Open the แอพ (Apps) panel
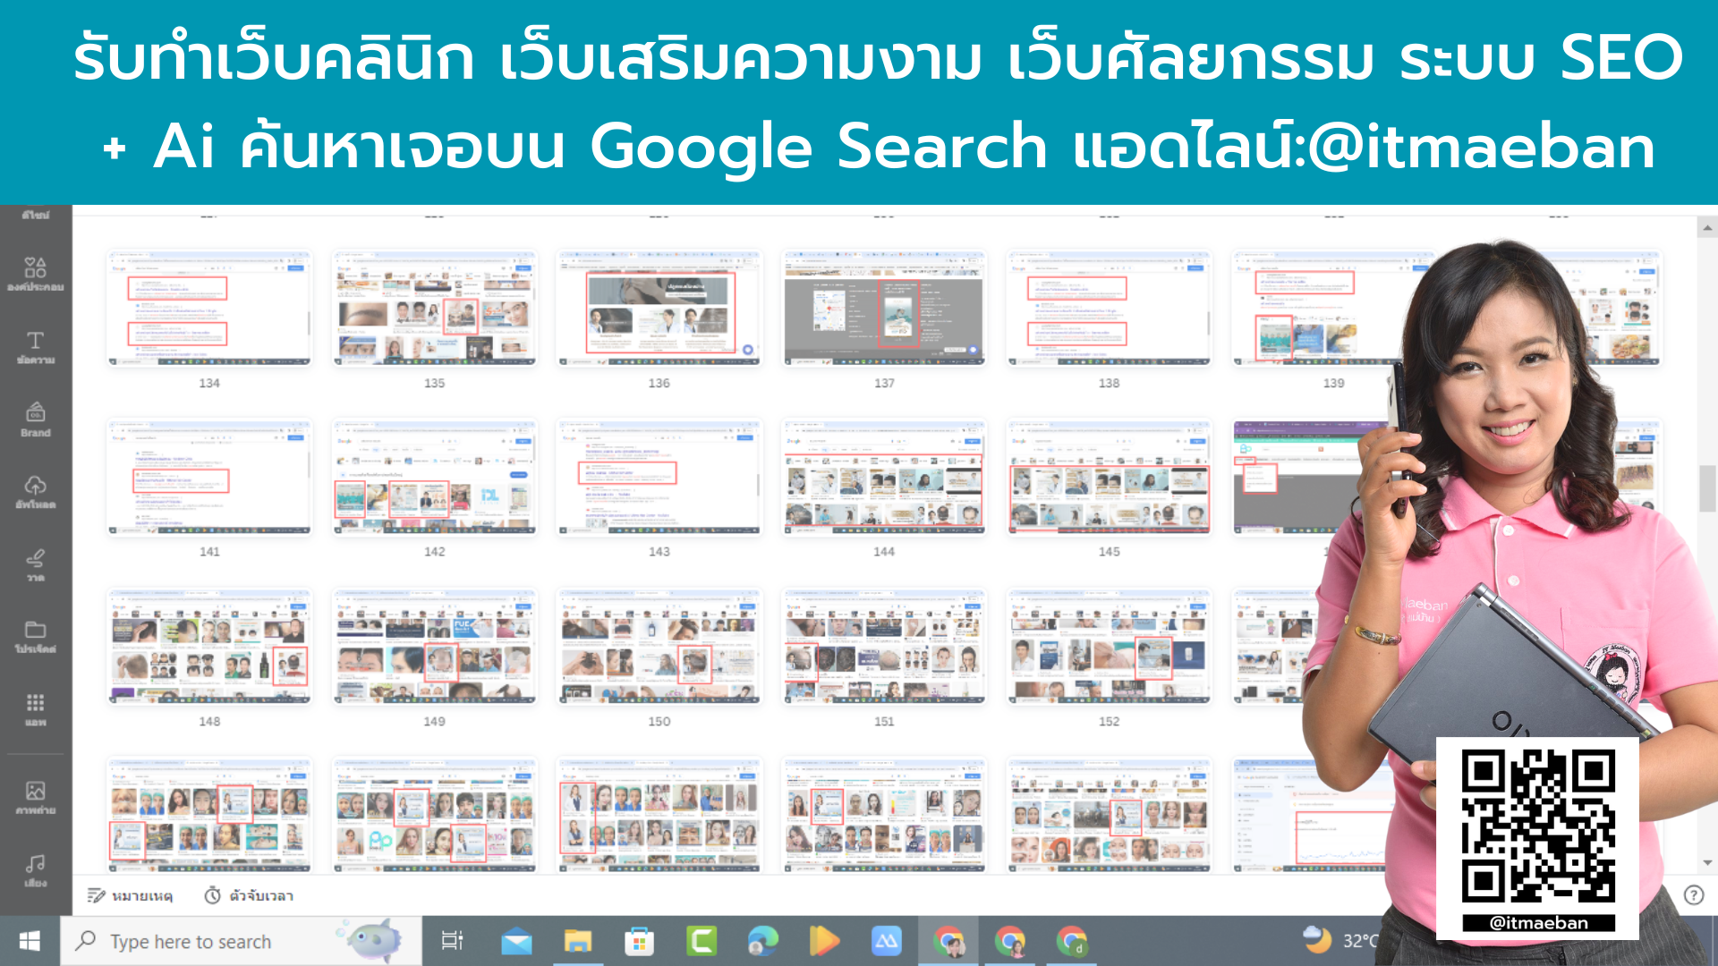This screenshot has height=966, width=1718. coord(34,707)
